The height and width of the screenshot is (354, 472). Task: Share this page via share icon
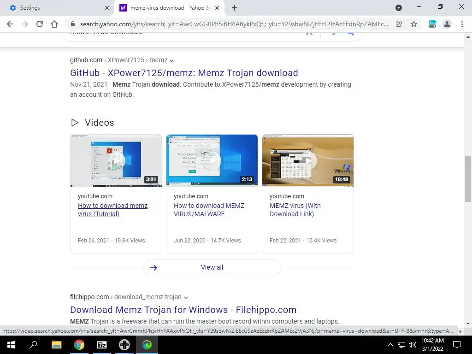pyautogui.click(x=399, y=24)
